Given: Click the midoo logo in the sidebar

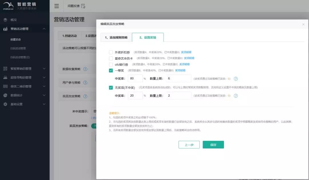Looking at the screenshot, I should click(8, 6).
